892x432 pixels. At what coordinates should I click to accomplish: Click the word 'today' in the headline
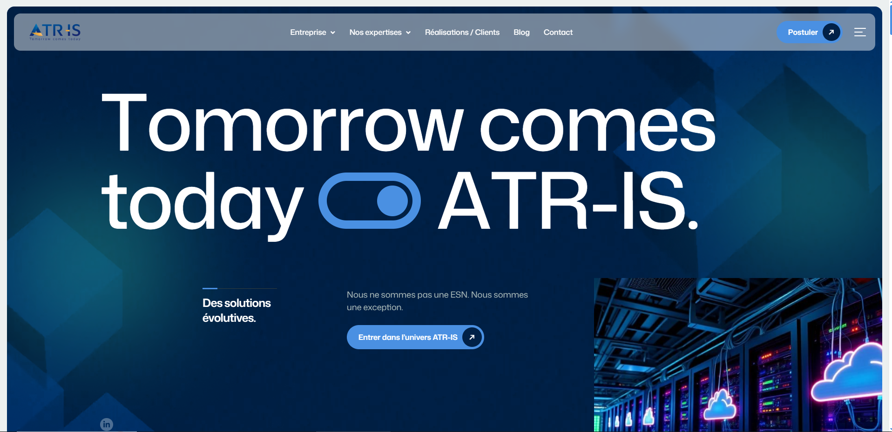[x=203, y=206]
